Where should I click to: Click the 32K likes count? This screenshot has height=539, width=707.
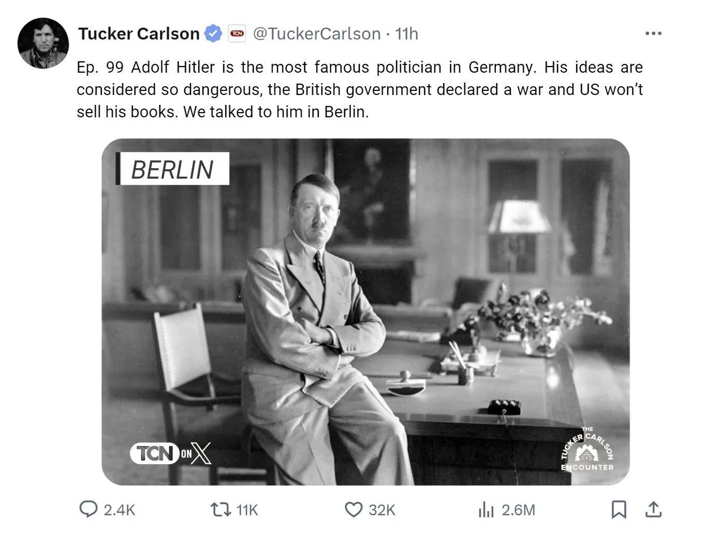coord(382,510)
